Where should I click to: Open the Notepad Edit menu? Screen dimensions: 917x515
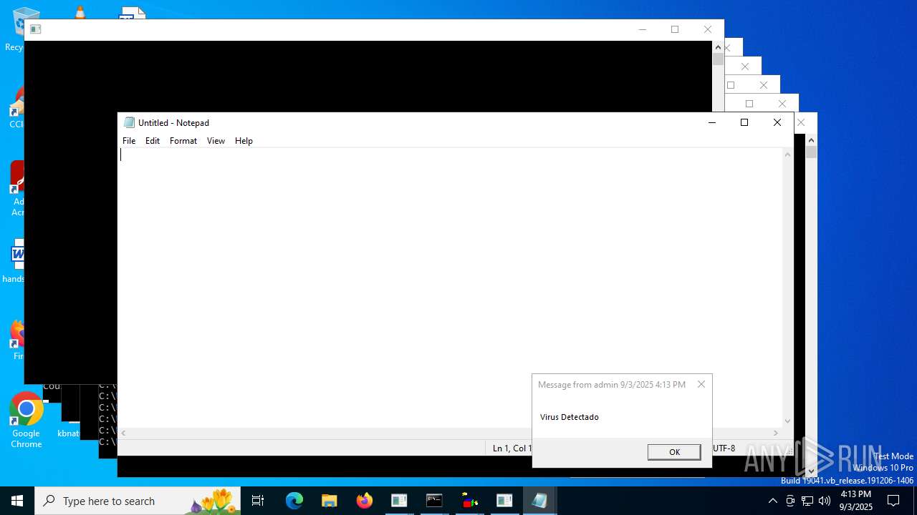click(153, 141)
